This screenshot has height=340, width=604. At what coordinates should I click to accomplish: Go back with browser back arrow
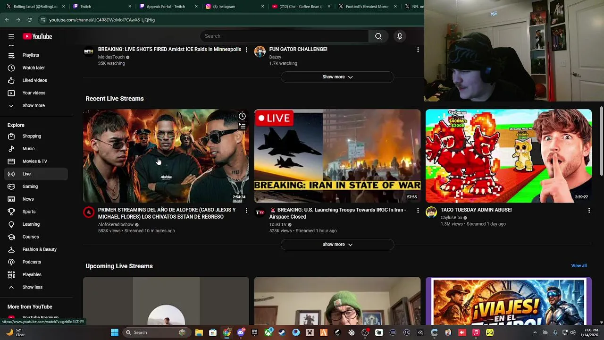tap(7, 20)
